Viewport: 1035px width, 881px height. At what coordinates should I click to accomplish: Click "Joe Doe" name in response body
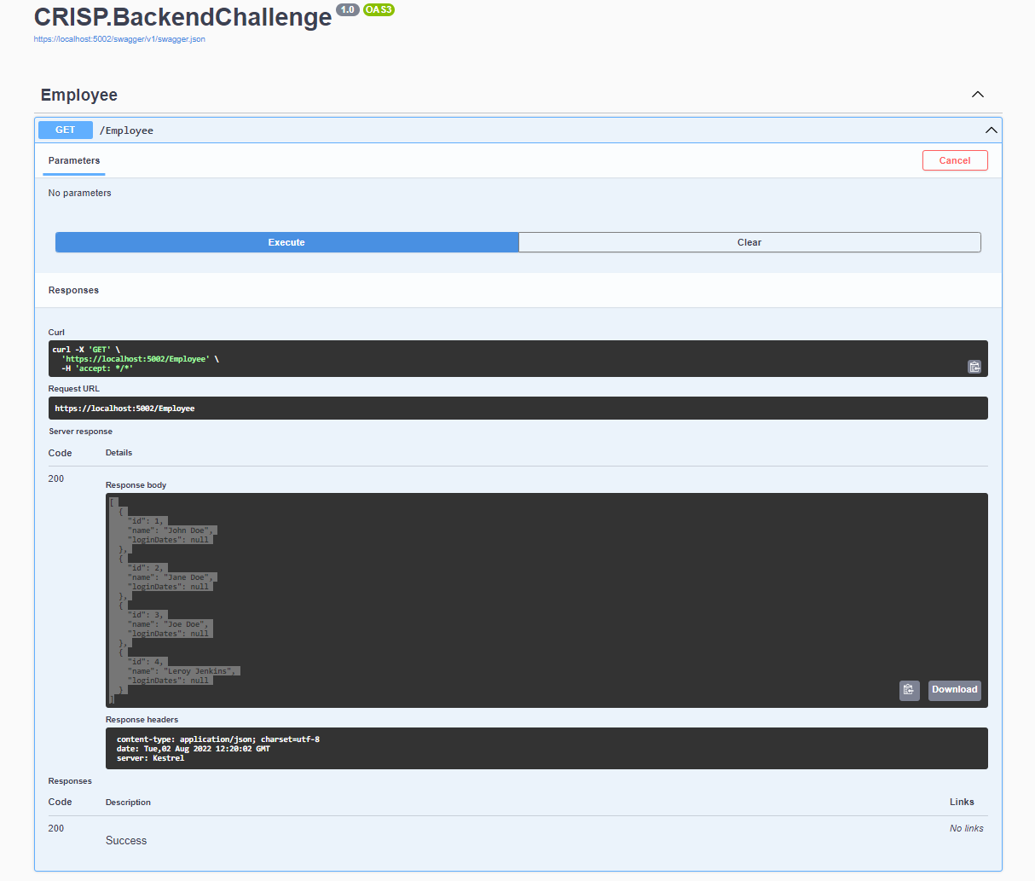point(185,624)
